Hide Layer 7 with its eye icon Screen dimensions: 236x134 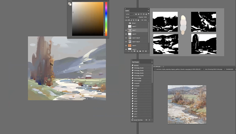click(126, 30)
